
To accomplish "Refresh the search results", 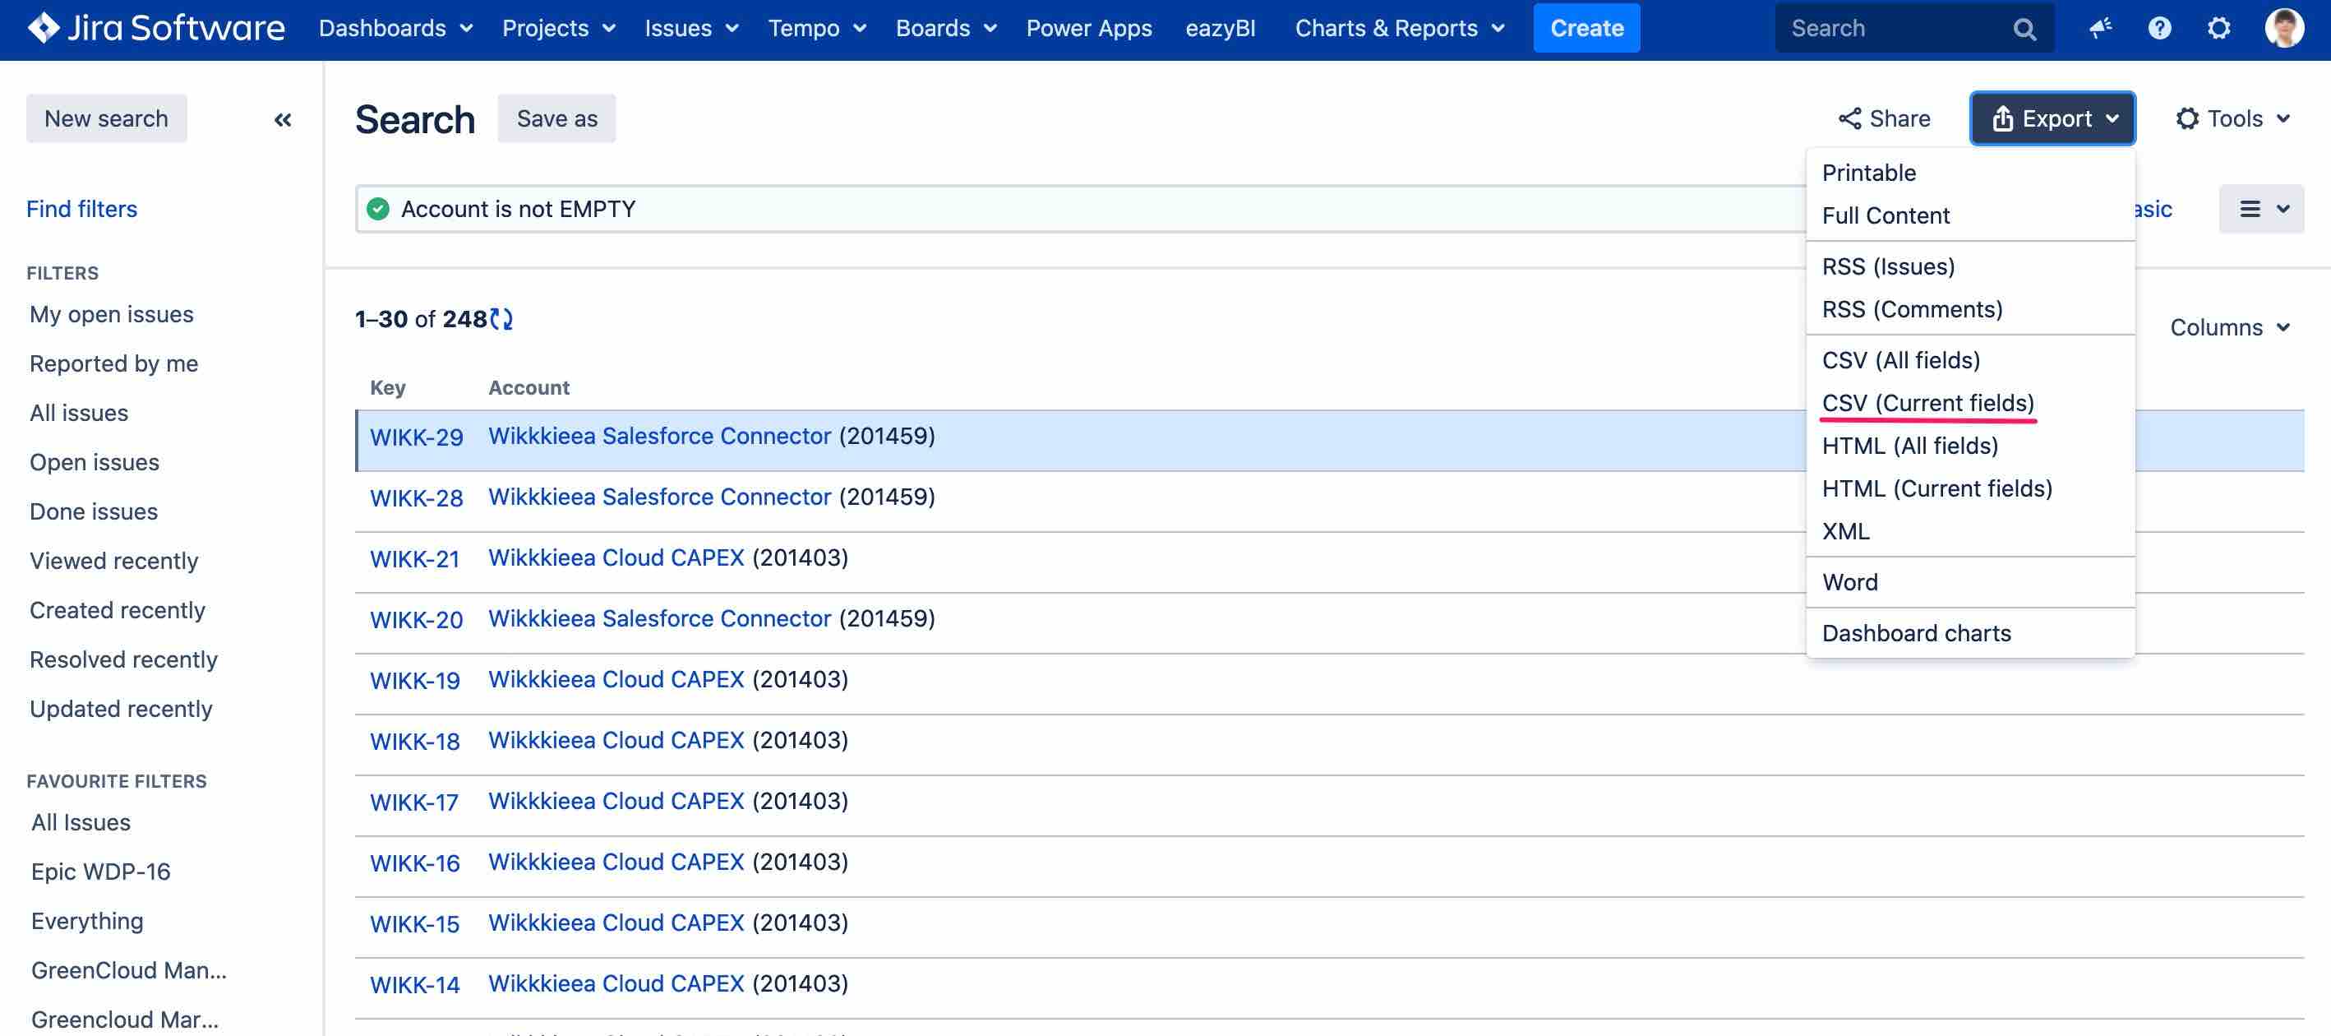I will pyautogui.click(x=501, y=319).
